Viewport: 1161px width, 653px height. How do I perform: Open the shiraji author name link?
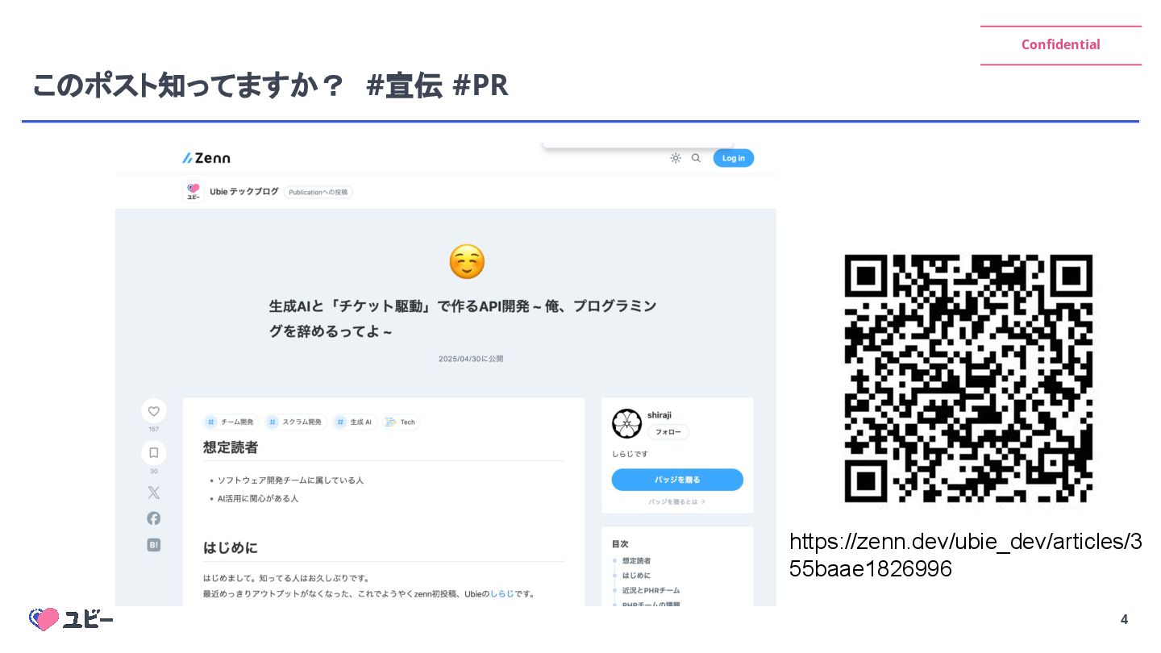(x=660, y=415)
